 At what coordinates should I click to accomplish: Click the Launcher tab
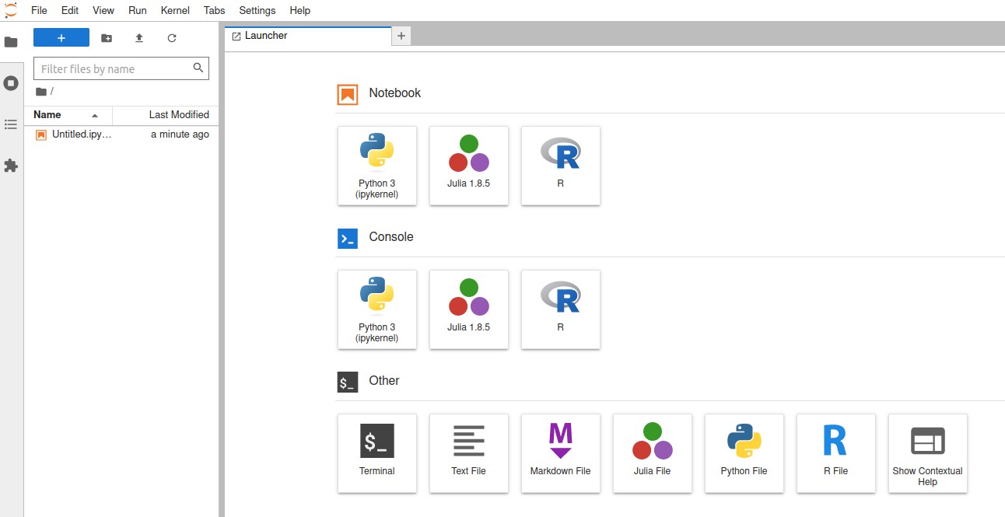click(308, 36)
